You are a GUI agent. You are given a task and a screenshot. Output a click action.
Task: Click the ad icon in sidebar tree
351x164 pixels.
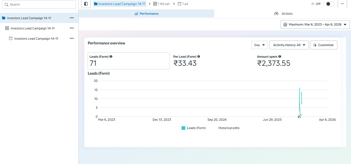tap(11, 39)
